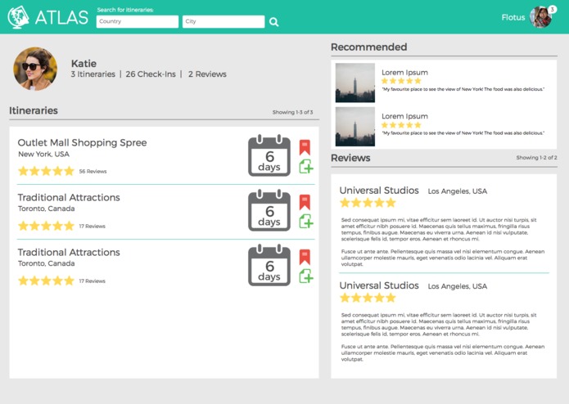The width and height of the screenshot is (569, 404).
Task: Click stars of first Lorem Ipsum recommendation
Action: 401,81
